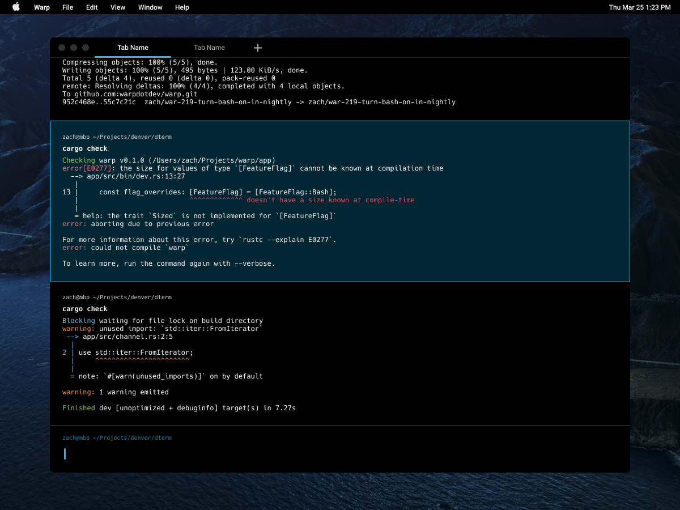This screenshot has height=510, width=680.
Task: Open the View menu
Action: point(117,7)
